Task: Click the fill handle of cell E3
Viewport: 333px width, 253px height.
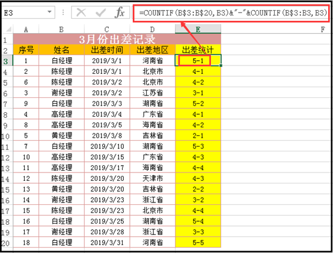Action: 221,66
